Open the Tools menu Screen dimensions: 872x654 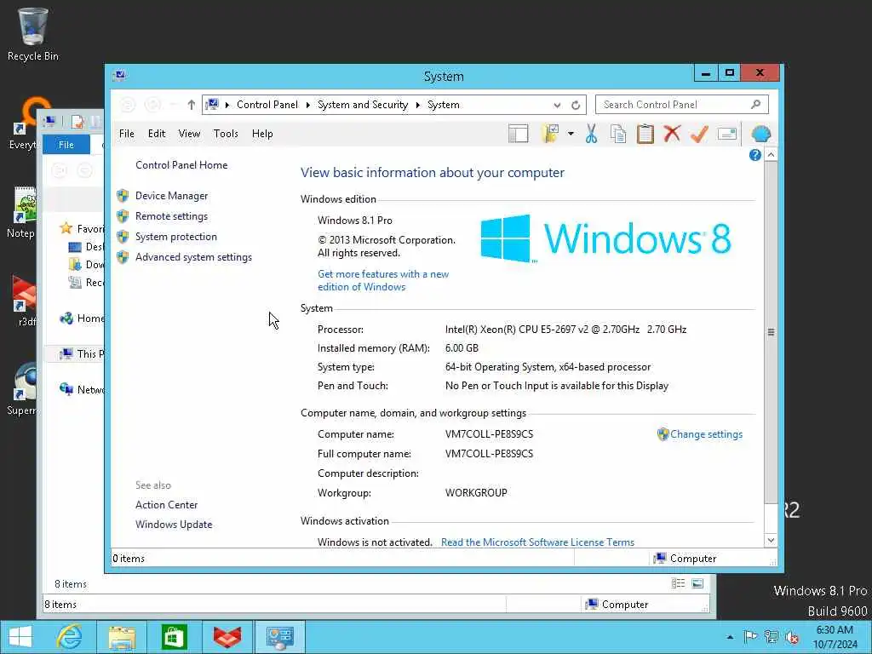point(226,134)
